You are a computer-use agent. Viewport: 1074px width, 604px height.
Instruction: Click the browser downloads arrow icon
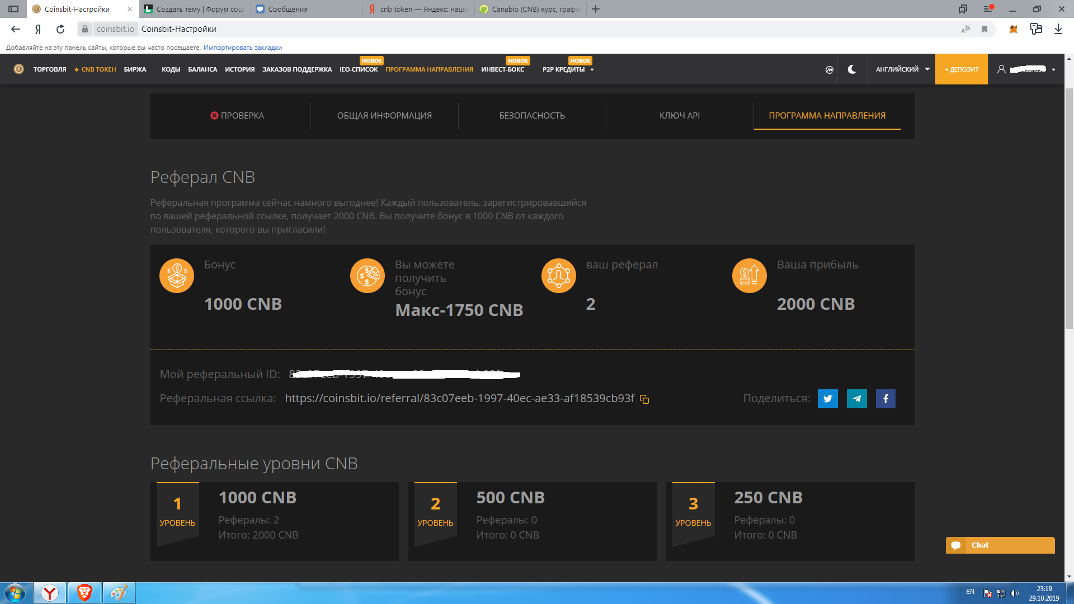1058,29
